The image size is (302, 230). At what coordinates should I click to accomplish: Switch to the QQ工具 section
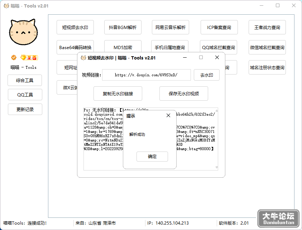click(x=25, y=95)
